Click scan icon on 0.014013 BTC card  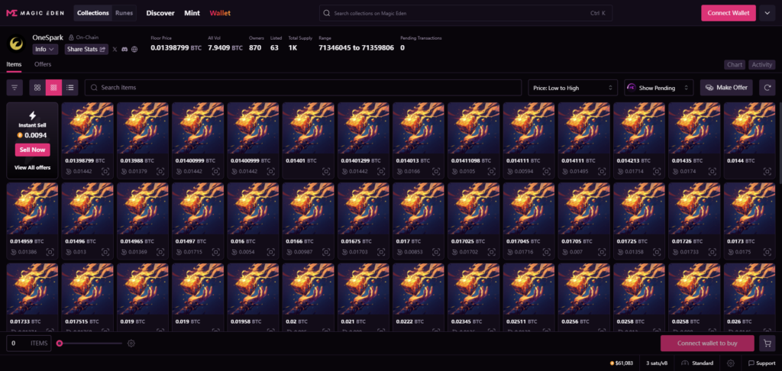[x=436, y=172]
